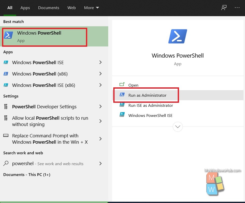
Task: Choose Run as Administrator
Action: 178,95
